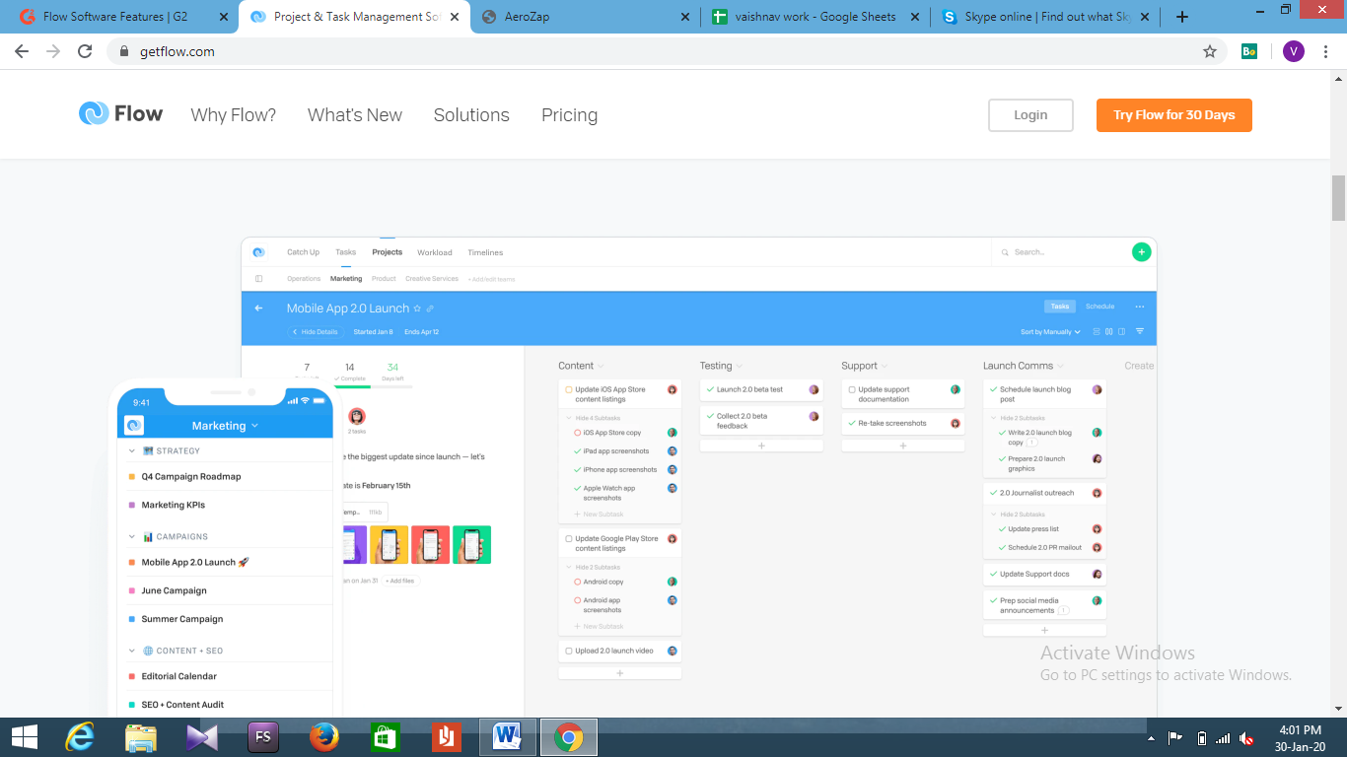
Task: Open the Launch Comms column dropdown chevron
Action: tap(1060, 366)
